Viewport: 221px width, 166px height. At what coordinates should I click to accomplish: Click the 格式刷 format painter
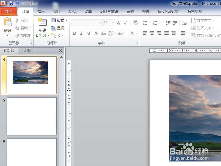click(x=23, y=36)
